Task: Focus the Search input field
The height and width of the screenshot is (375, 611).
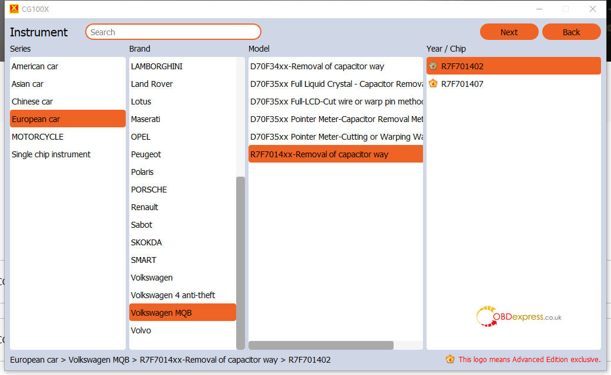Action: coord(173,32)
